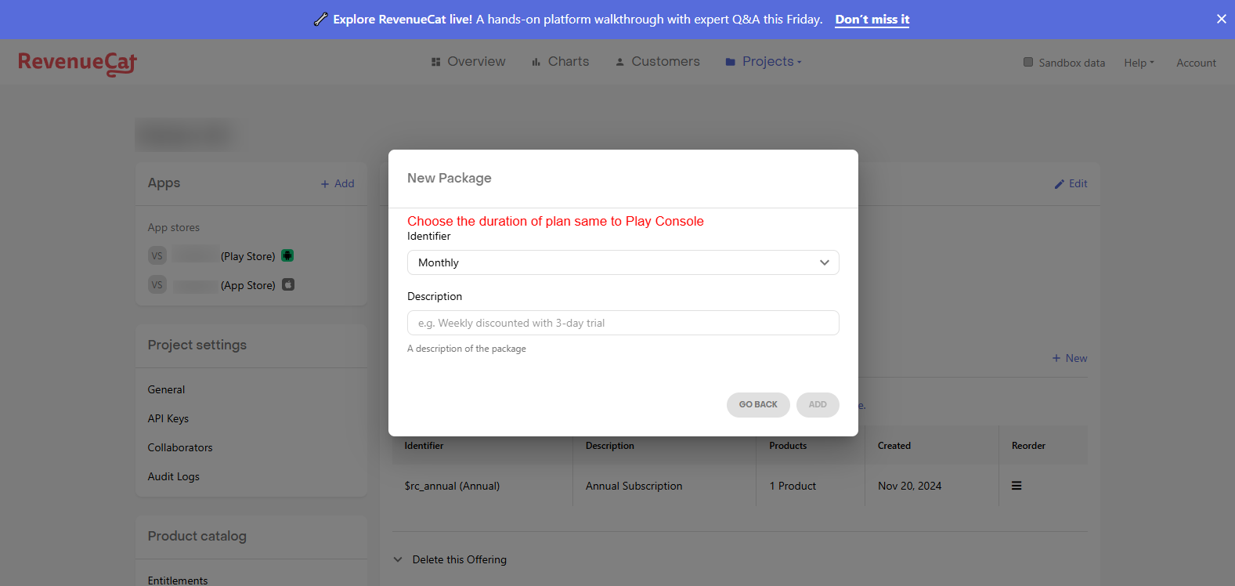
Task: Click the Edit pencil link
Action: [x=1071, y=183]
